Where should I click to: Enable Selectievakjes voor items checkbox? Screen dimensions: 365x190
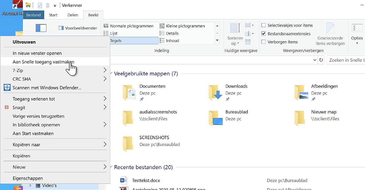click(x=263, y=25)
